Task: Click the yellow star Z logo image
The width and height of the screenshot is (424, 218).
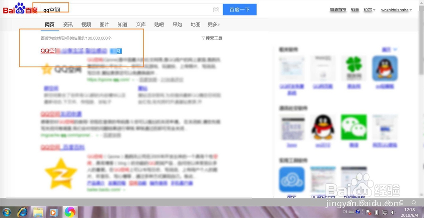Action: (61, 173)
